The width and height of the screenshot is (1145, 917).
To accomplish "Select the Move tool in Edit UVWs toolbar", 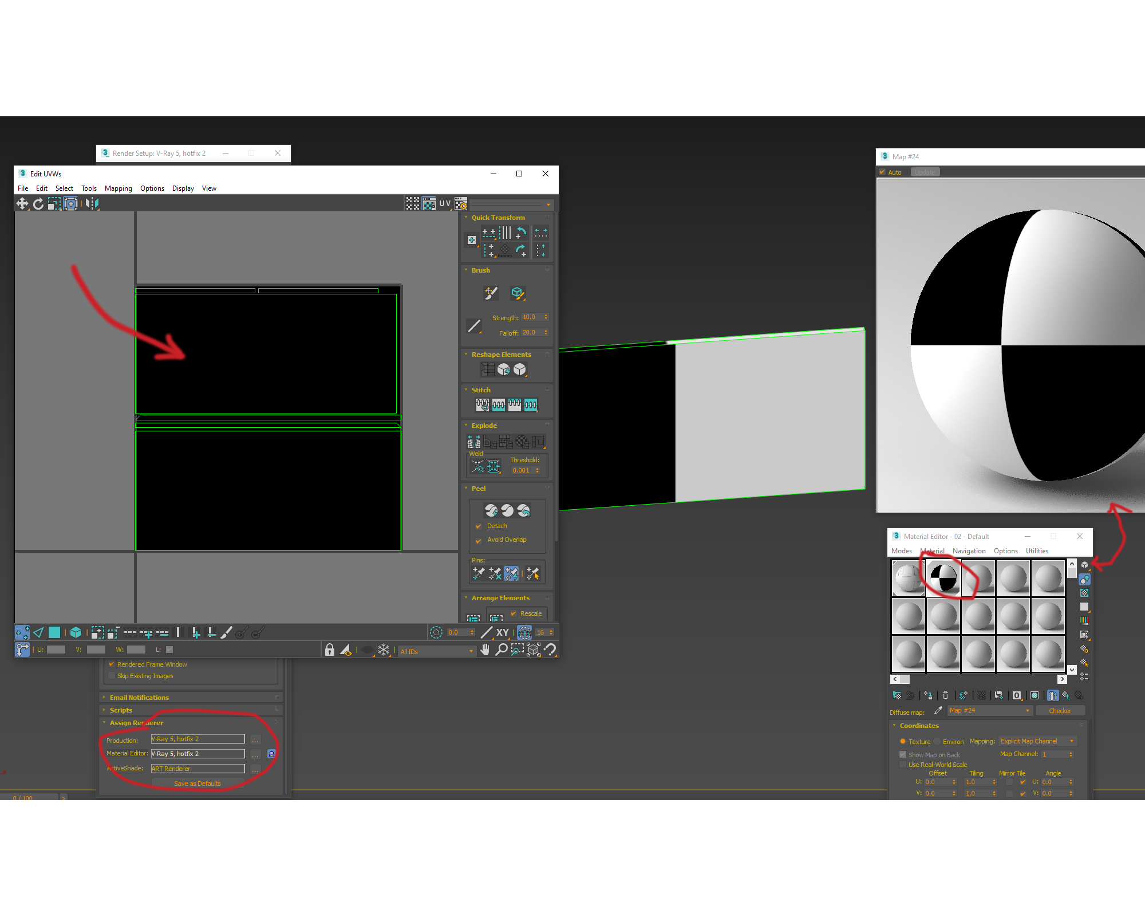I will pos(23,203).
